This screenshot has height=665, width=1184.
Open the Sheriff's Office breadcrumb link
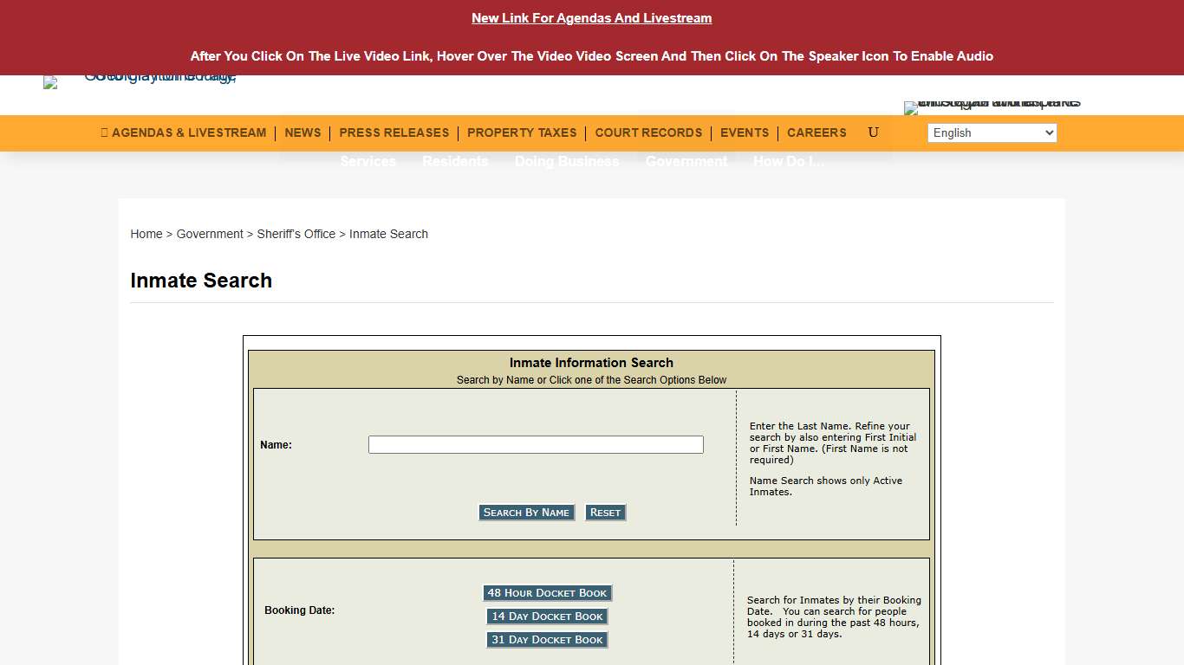coord(296,234)
